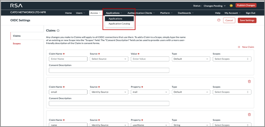
Task: Click the Cancel button
Action: [x=229, y=20]
